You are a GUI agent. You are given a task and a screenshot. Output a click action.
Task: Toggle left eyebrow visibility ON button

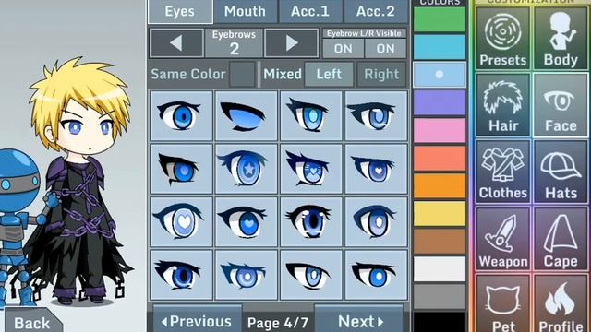coord(343,49)
